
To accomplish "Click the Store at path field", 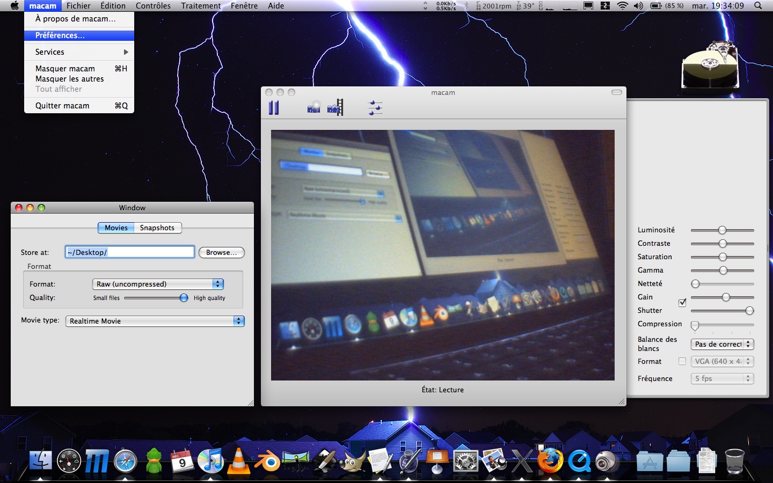I will coord(129,252).
